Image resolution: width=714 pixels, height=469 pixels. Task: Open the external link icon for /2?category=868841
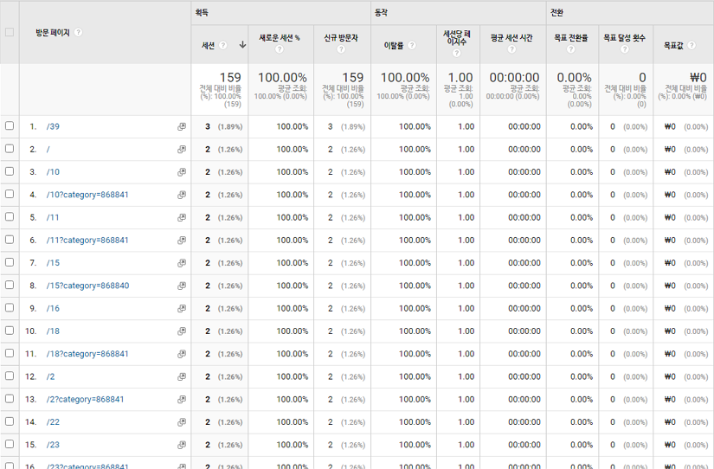click(x=182, y=400)
